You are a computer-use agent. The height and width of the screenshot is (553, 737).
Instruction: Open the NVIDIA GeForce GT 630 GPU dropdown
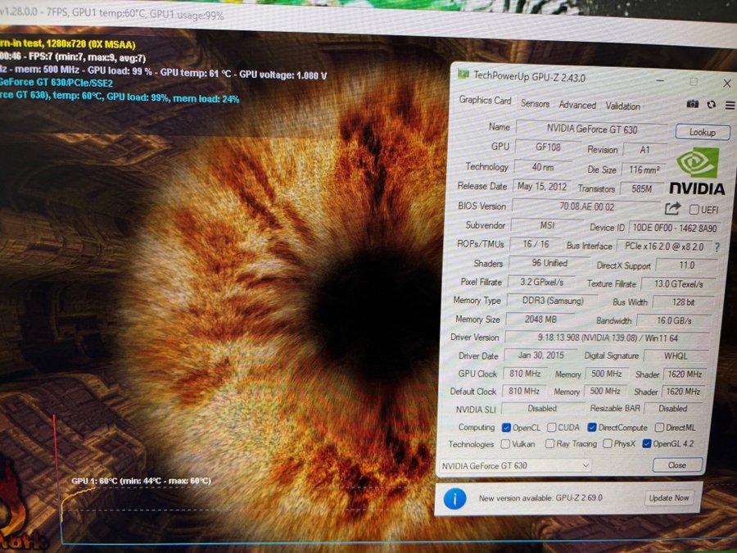515,465
